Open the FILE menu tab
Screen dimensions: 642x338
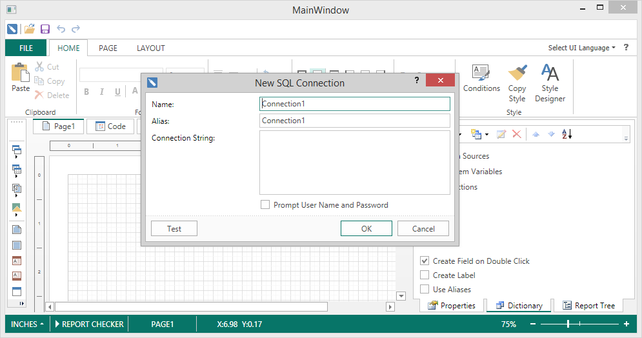point(26,48)
